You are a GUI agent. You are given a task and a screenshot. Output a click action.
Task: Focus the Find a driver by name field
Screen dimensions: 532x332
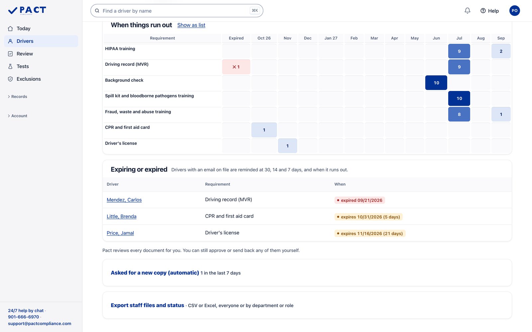coord(177,11)
